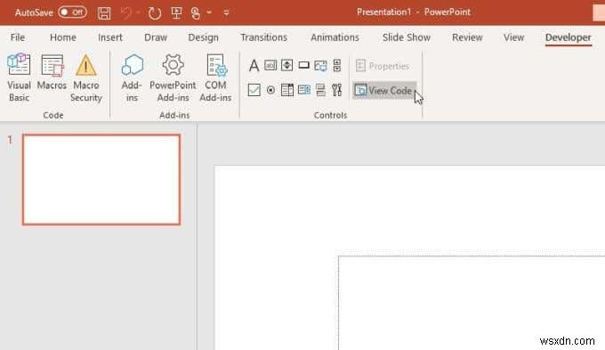Turn on the AutoSave switch

[73, 12]
